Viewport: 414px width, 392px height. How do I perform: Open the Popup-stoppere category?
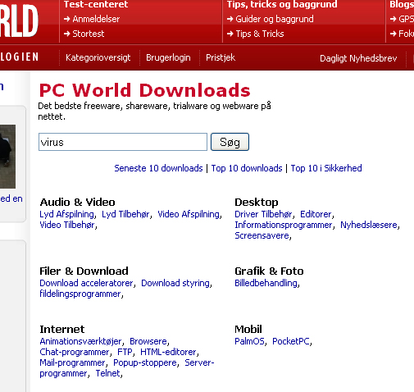click(x=145, y=362)
